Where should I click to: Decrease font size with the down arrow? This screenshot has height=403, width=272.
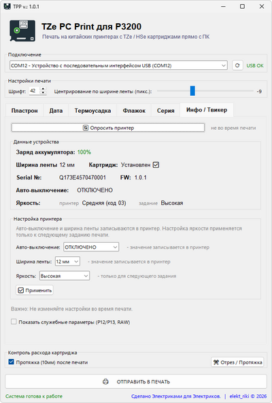tap(44, 93)
